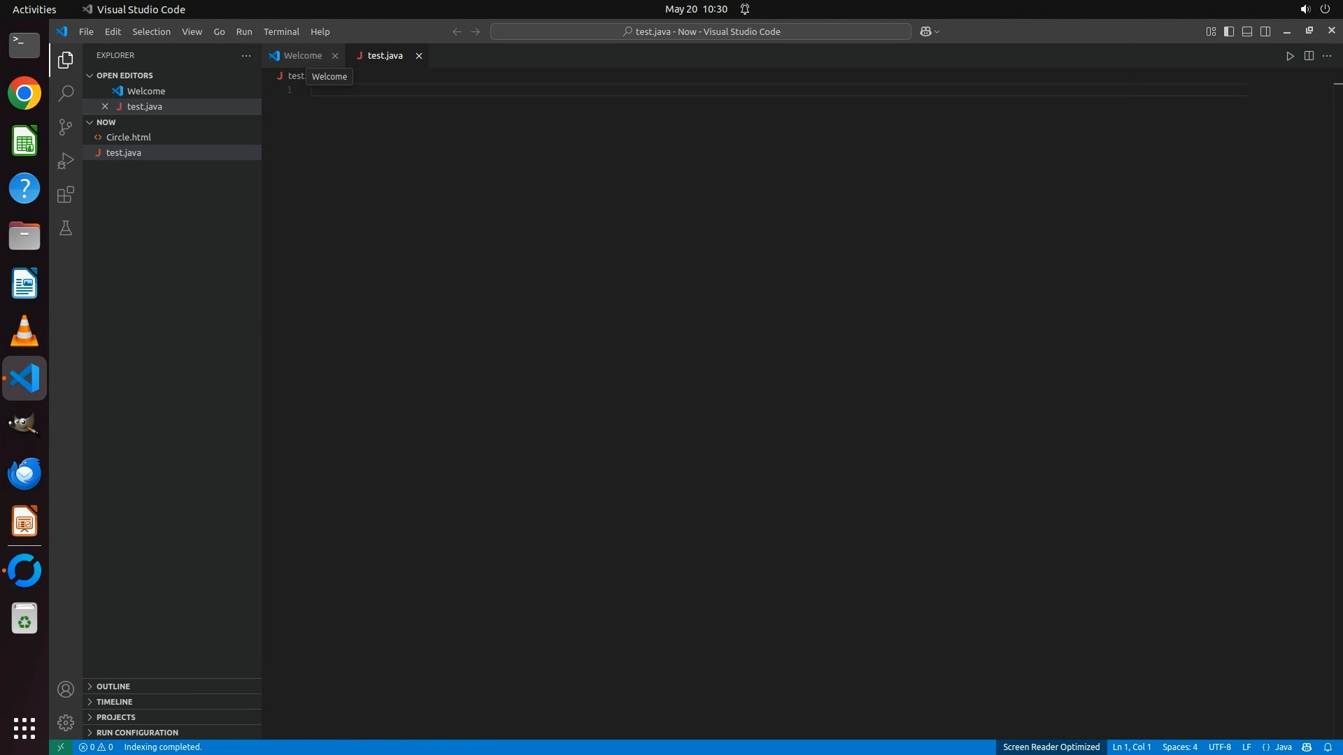Open the Search view in activity bar
This screenshot has height=755, width=1343.
66,93
